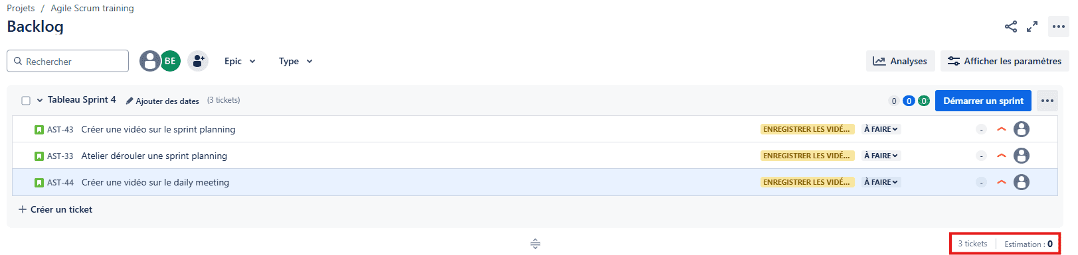Open the backlog more options ellipsis
The width and height of the screenshot is (1078, 255).
[1059, 26]
